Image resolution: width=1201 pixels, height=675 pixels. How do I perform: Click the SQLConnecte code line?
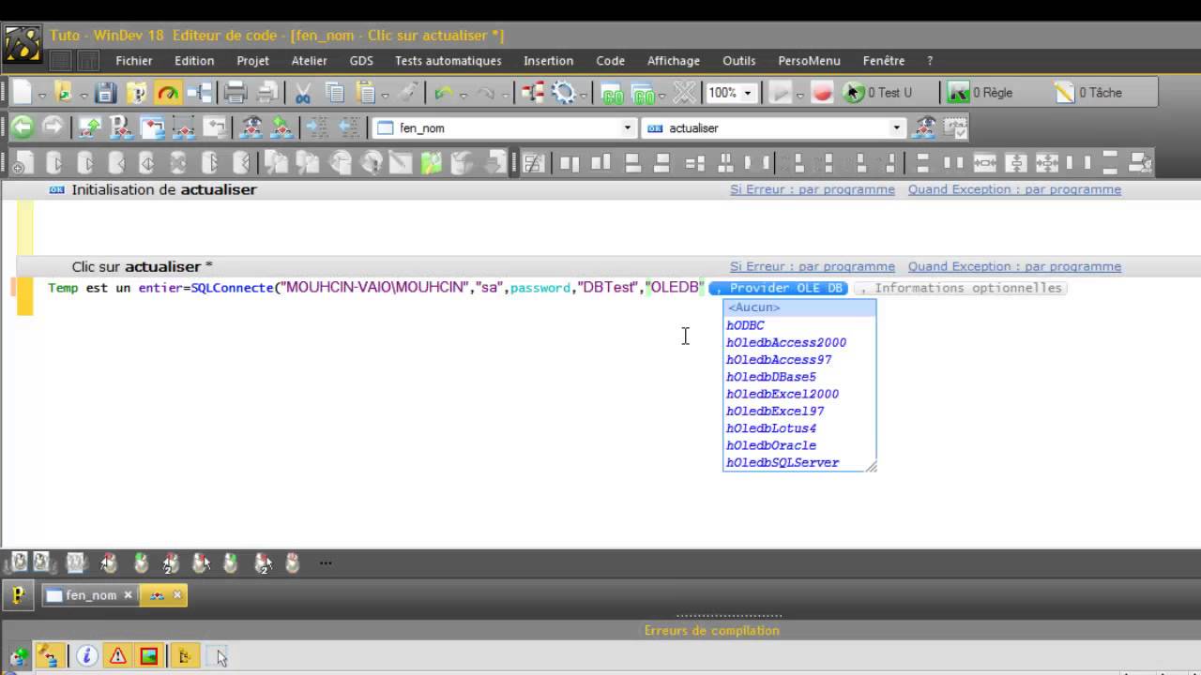point(375,288)
